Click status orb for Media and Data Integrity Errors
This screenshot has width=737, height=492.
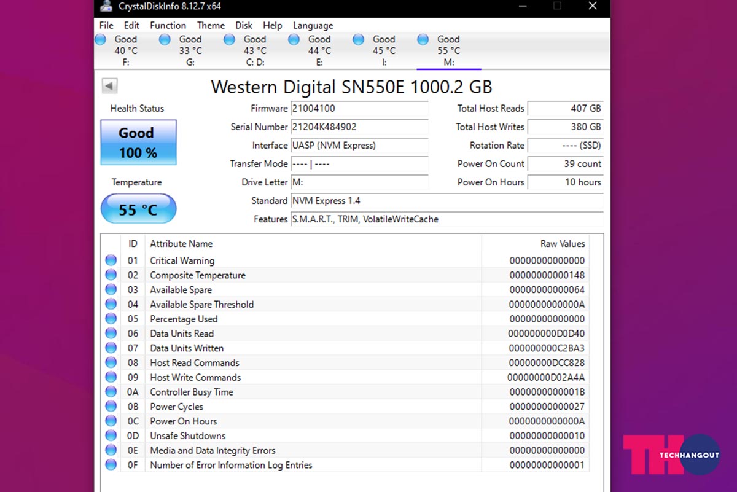point(111,450)
